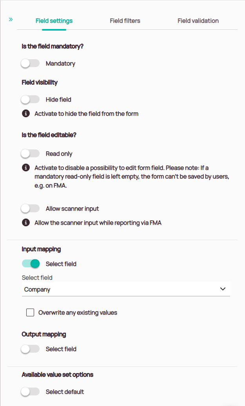Open the Field validation tab
The image size is (245, 406).
click(198, 21)
